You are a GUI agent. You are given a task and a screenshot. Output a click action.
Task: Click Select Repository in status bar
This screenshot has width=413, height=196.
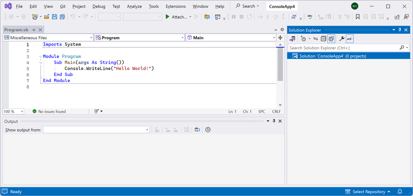point(368,191)
